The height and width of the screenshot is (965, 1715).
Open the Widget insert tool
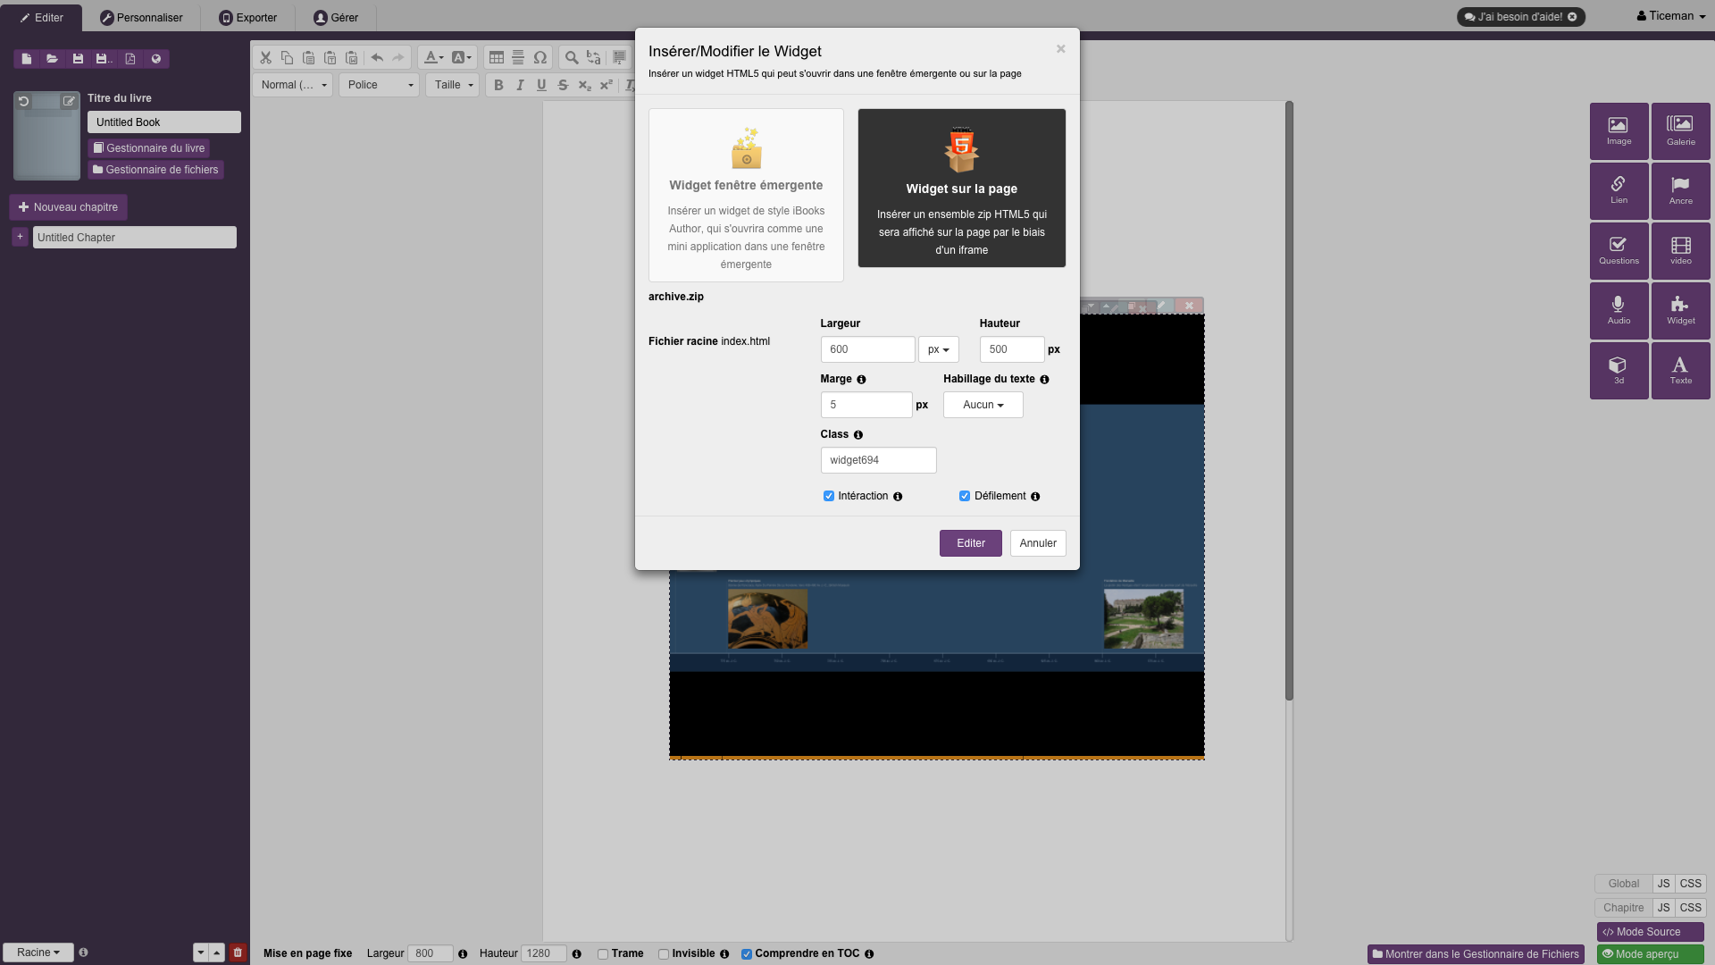pyautogui.click(x=1680, y=311)
